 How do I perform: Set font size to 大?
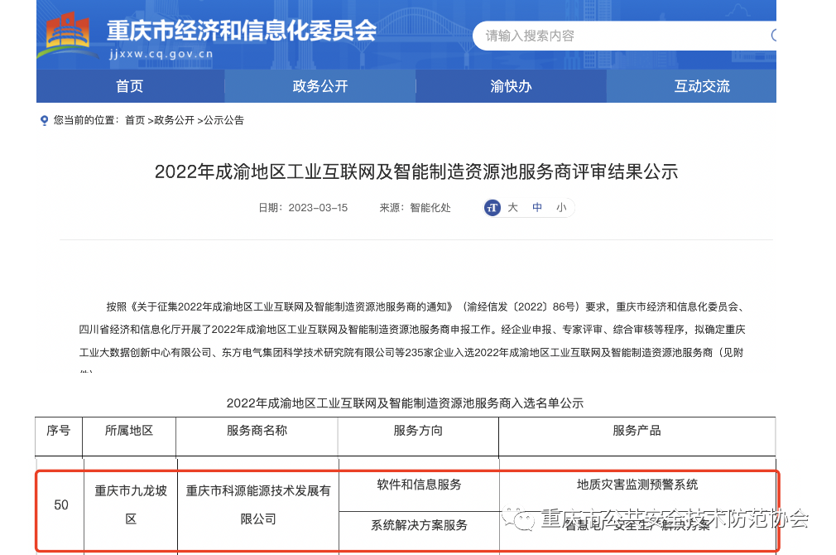[513, 208]
